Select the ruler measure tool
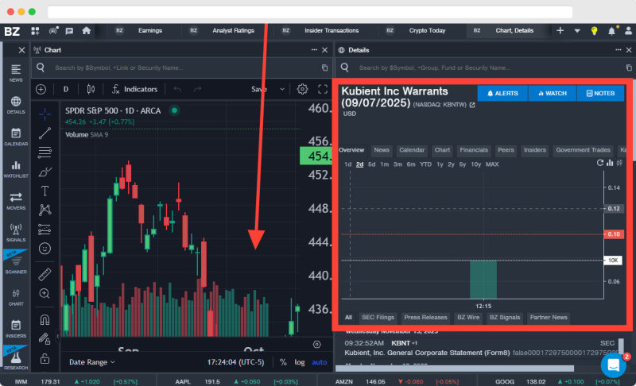 [x=45, y=274]
